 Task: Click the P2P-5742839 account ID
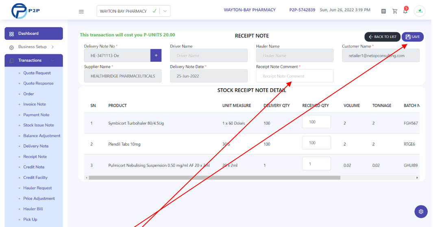[302, 10]
